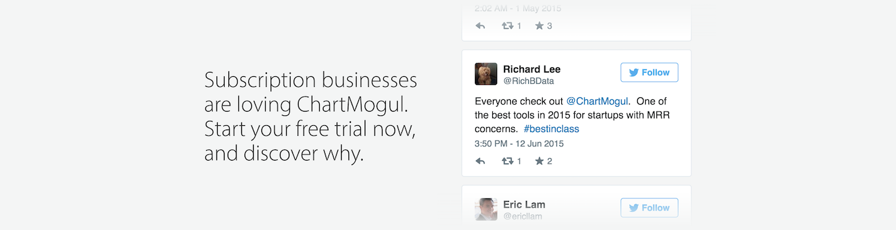Viewport: 896px width, 230px height.
Task: Open the 2:02 AM - 1 May 2015 timestamp
Action: pos(518,9)
